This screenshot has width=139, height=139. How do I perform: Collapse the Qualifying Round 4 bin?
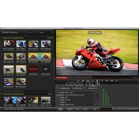tap(2, 94)
